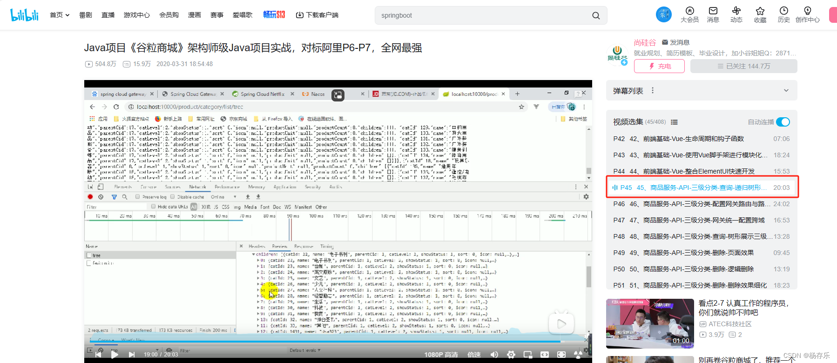Check the Hide data URLs checkbox
Image resolution: width=837 pixels, height=363 pixels.
153,207
